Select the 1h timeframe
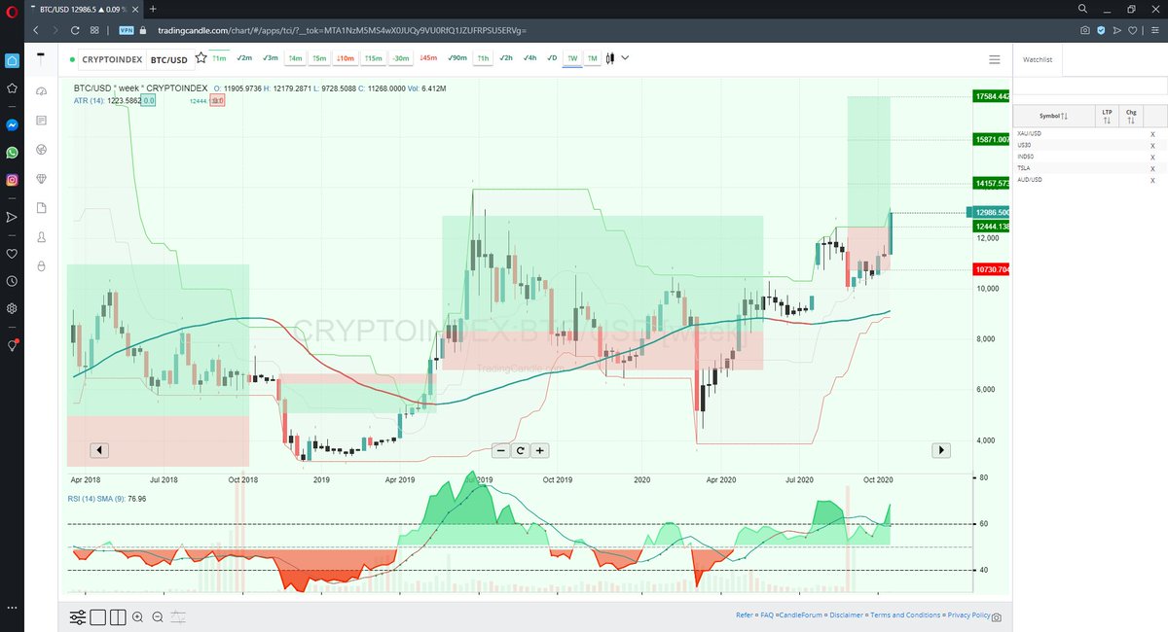 [x=483, y=58]
